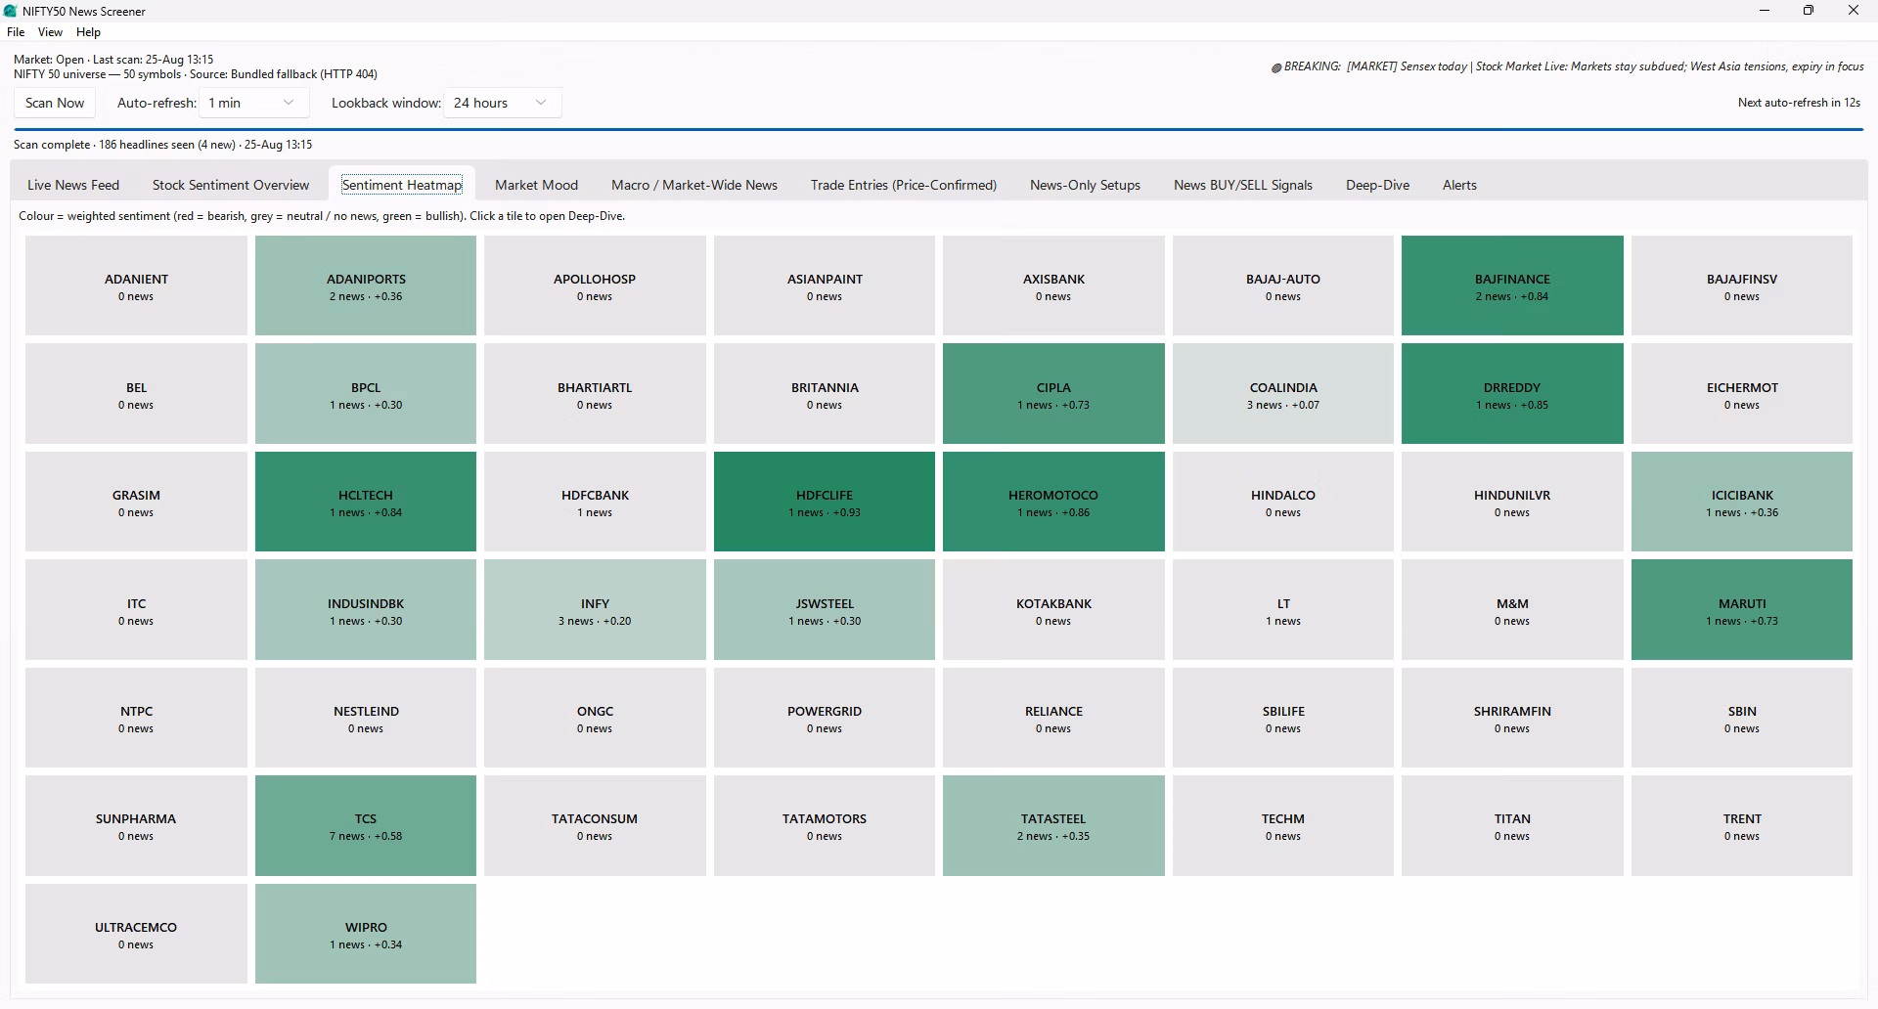Click the ASIANPAINT tile
This screenshot has height=1009, width=1878.
(x=825, y=285)
